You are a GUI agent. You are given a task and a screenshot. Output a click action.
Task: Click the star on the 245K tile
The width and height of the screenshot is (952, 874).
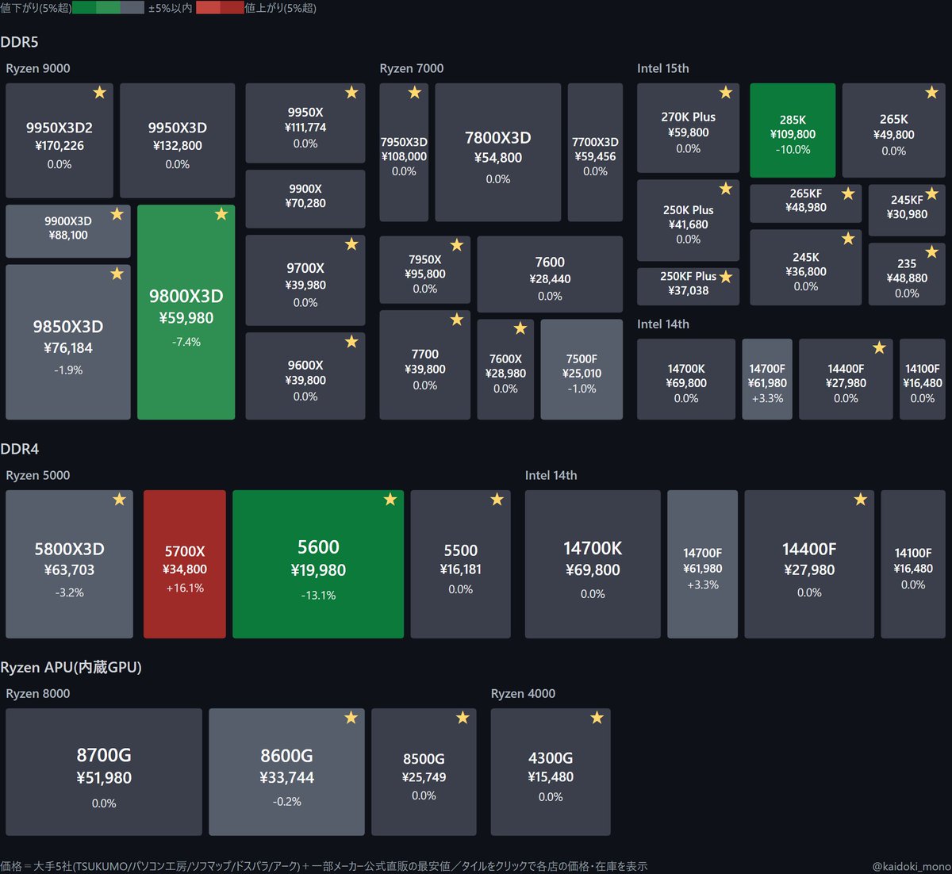pyautogui.click(x=848, y=239)
